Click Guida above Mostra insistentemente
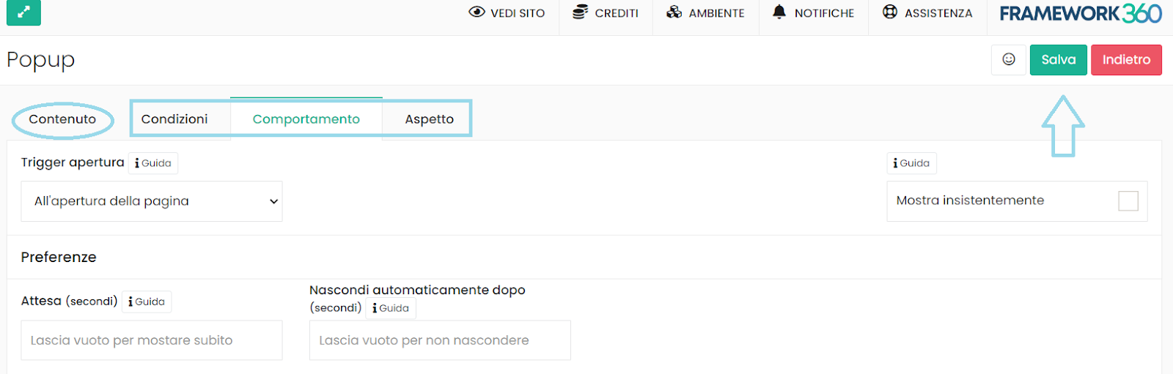 [x=911, y=163]
